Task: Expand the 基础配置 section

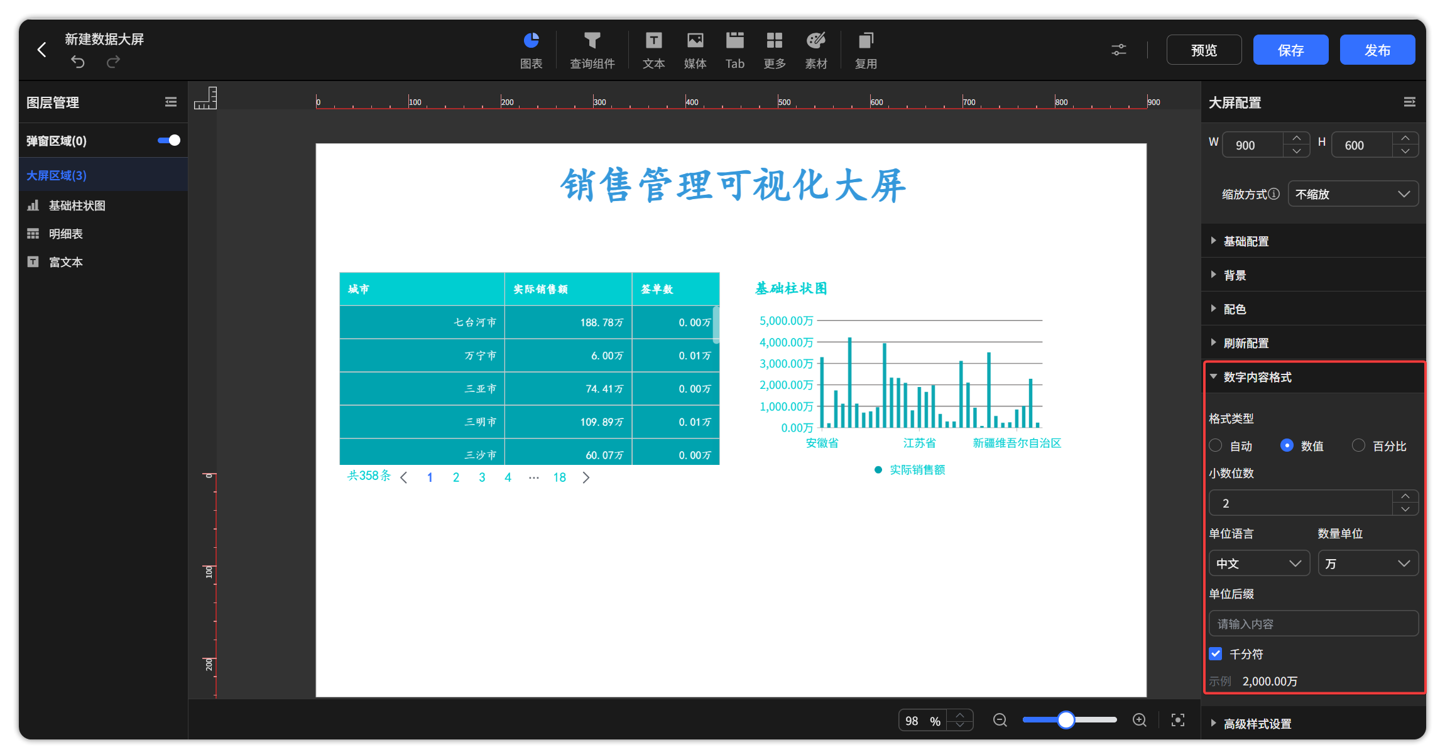Action: click(x=1313, y=241)
